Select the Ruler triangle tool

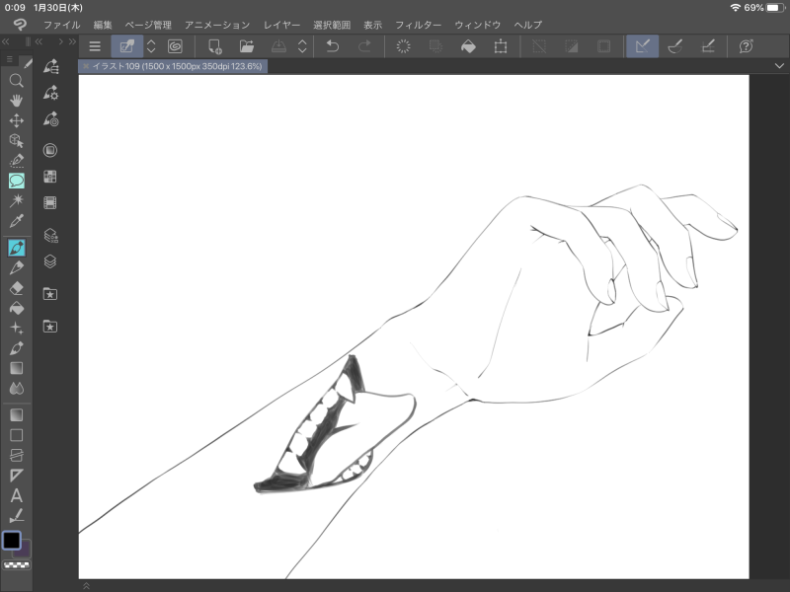click(16, 476)
